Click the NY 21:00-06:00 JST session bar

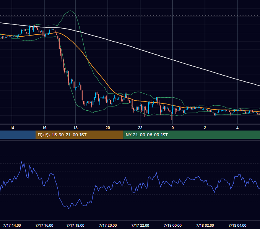click(x=192, y=135)
